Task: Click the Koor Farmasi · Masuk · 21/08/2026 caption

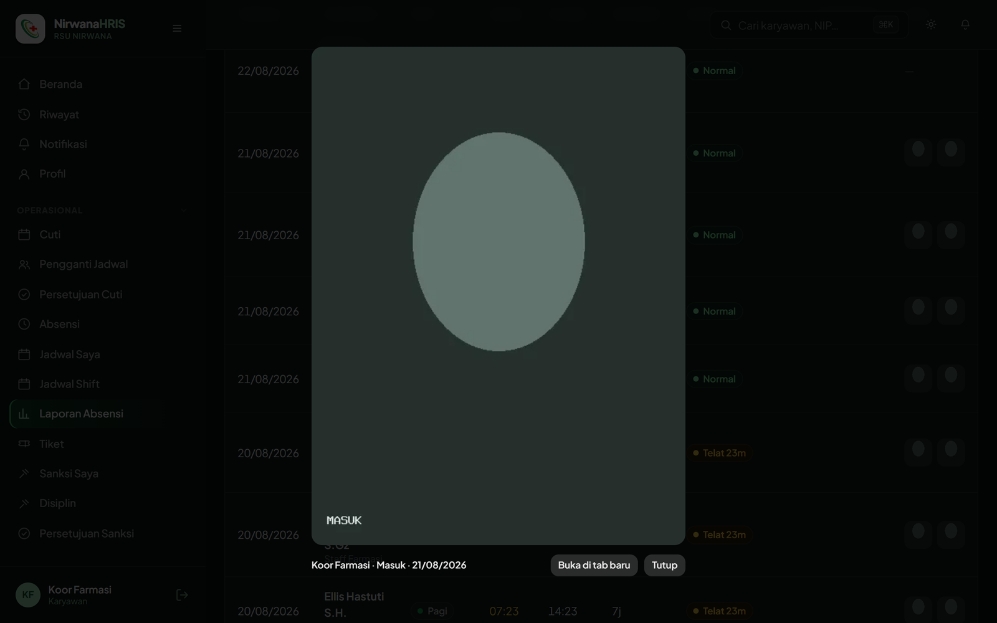Action: (x=389, y=565)
